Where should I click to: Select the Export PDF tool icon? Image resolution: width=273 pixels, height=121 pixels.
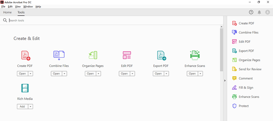click(161, 55)
